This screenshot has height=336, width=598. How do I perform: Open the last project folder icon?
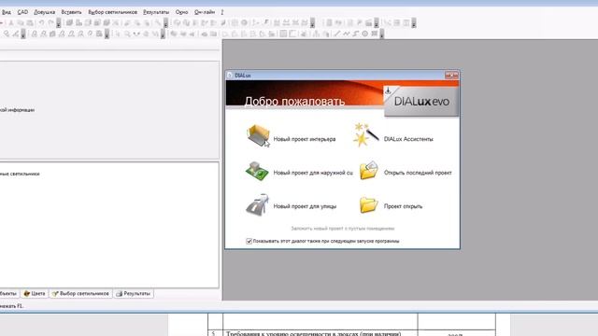(368, 171)
